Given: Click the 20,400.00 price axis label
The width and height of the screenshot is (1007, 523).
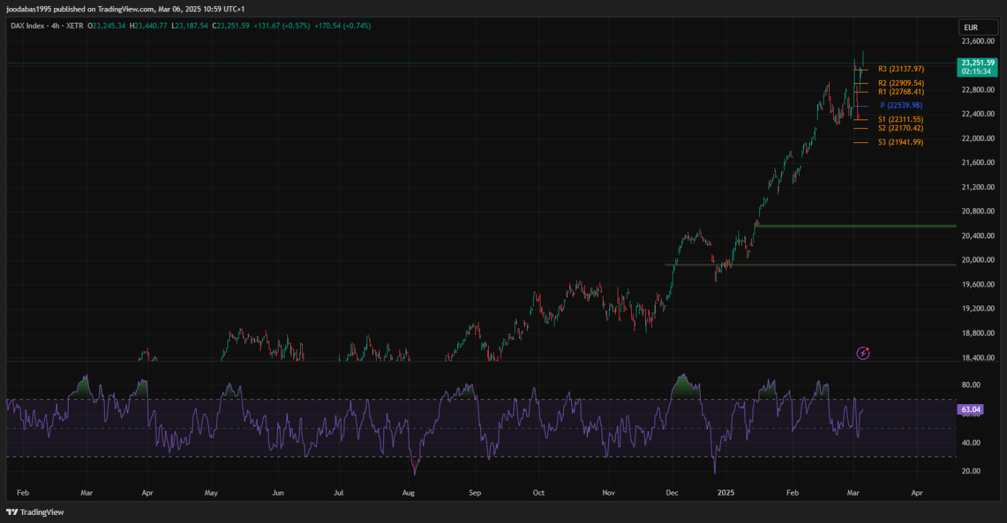Looking at the screenshot, I should coord(978,236).
